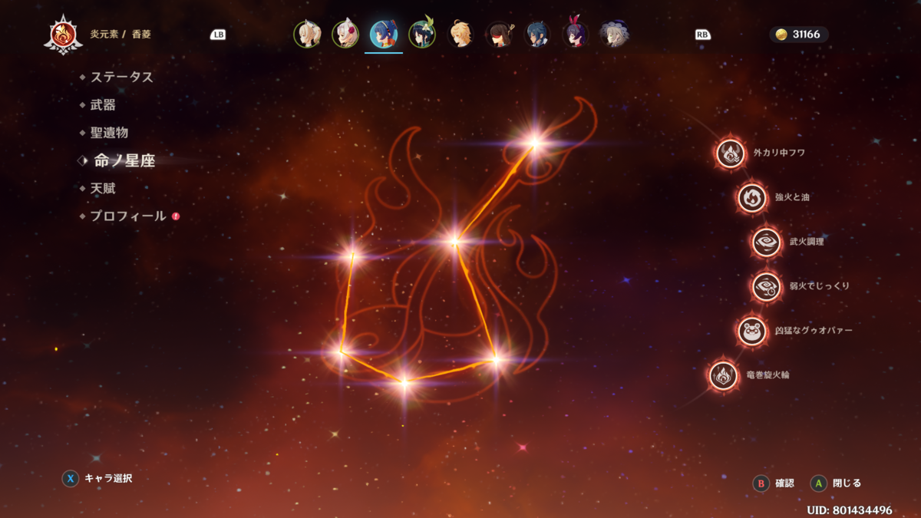Screen dimensions: 921x518
Task: Click the 弱火でじっくり label text
Action: 820,286
